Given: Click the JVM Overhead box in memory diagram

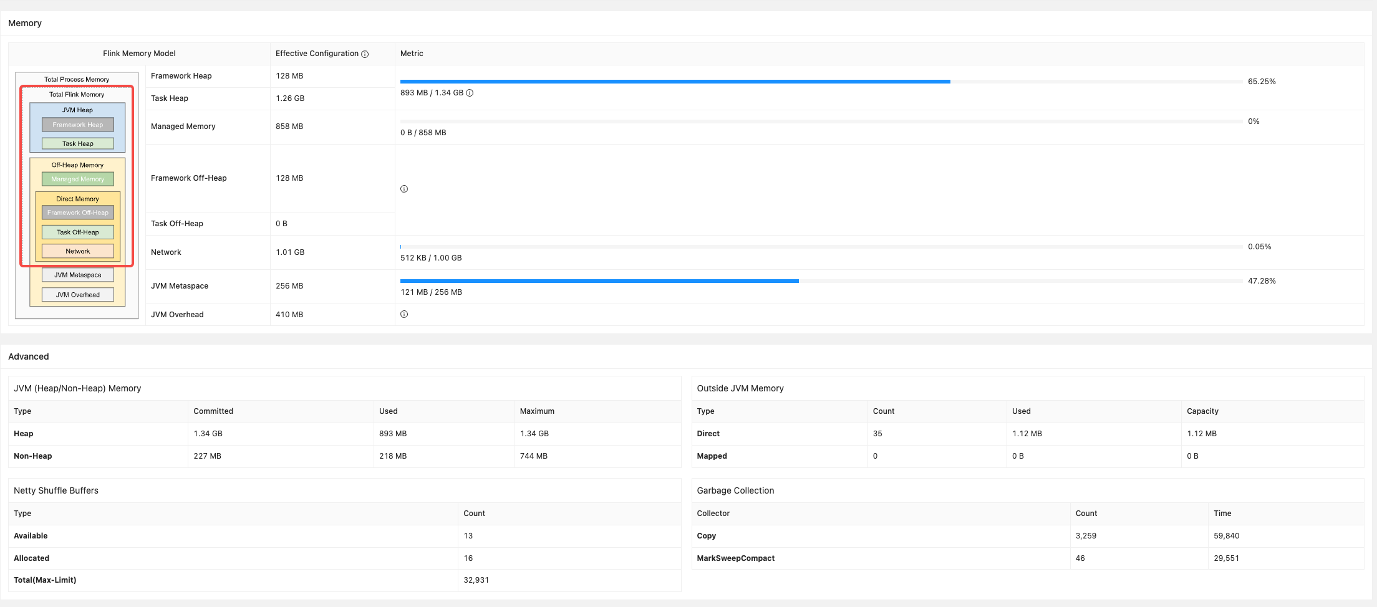Looking at the screenshot, I should [78, 295].
